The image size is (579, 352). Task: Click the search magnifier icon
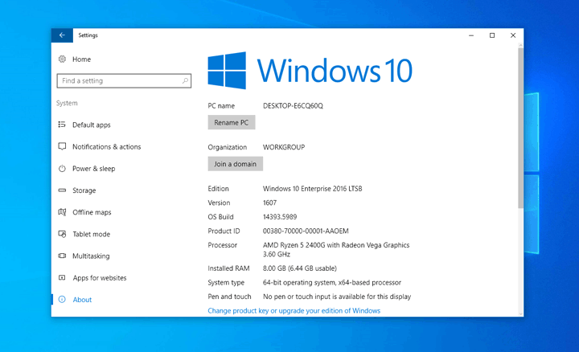[185, 80]
